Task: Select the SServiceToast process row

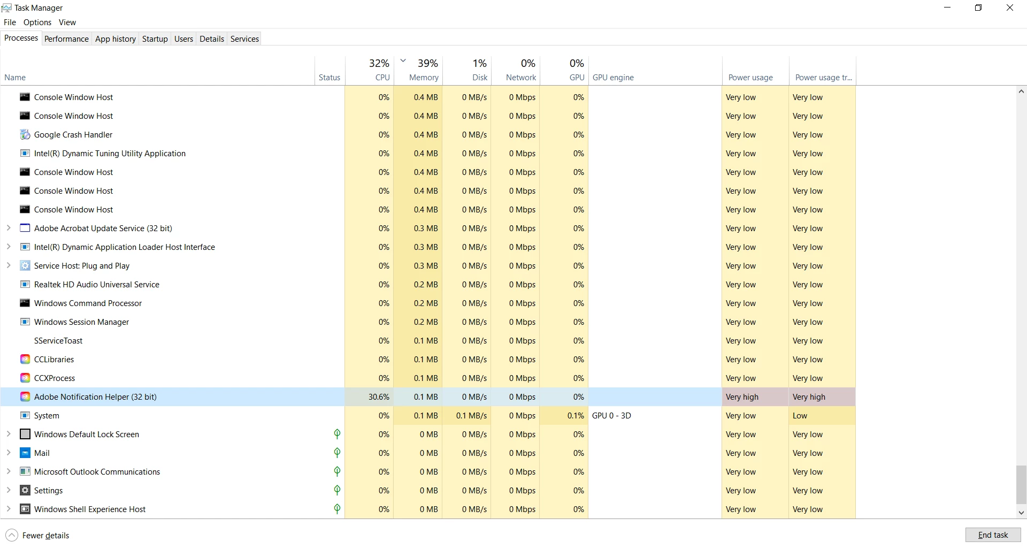Action: coord(428,340)
